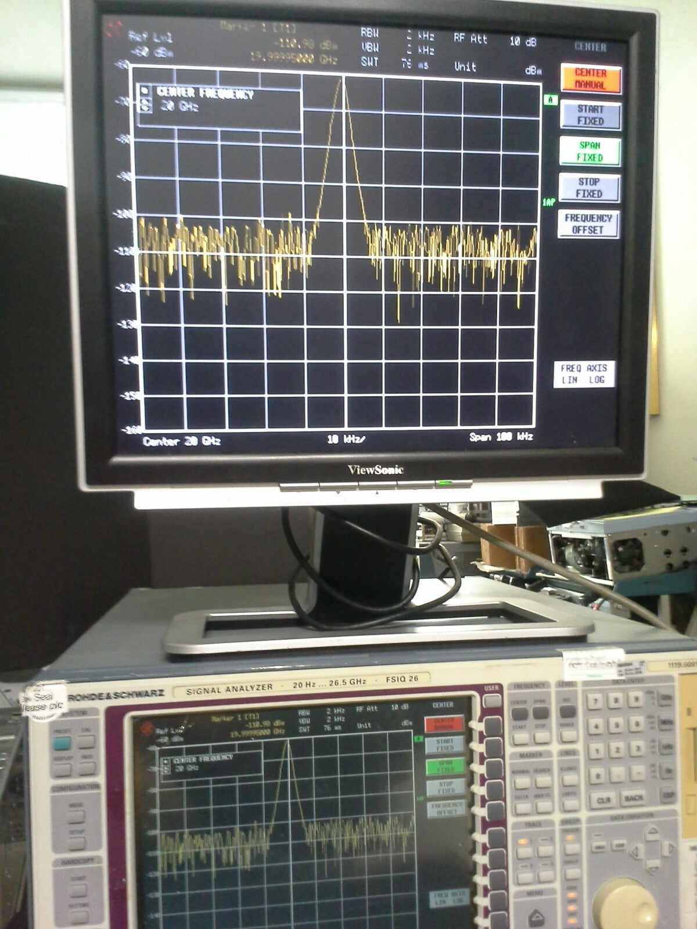Click the up arrow in center frequency box

point(145,102)
